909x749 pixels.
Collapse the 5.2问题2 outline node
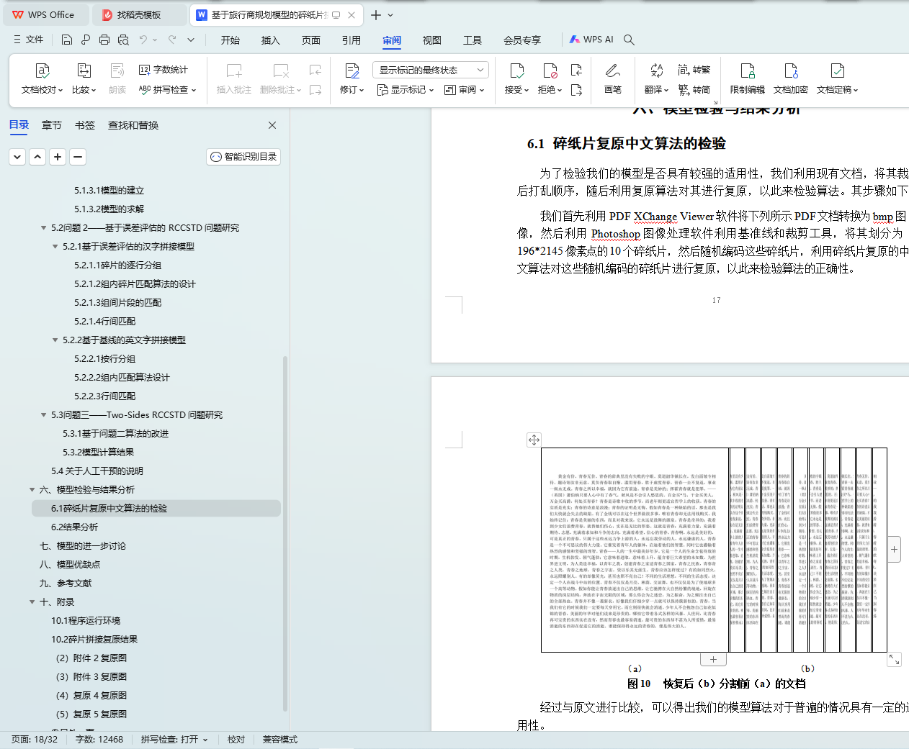click(x=44, y=228)
